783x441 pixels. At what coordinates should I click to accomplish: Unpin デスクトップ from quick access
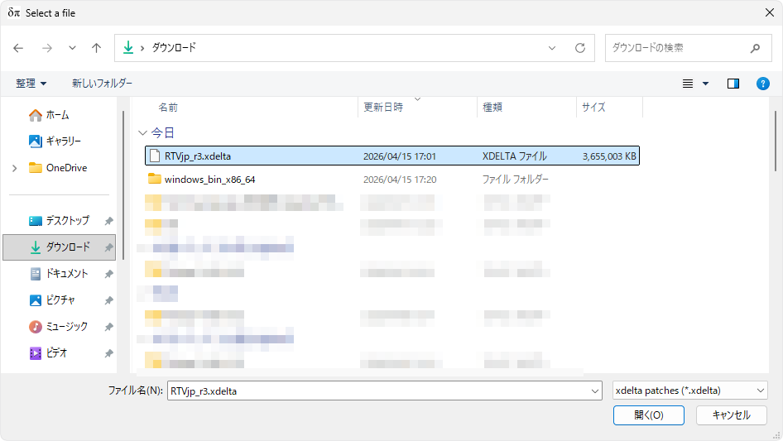[x=108, y=221]
